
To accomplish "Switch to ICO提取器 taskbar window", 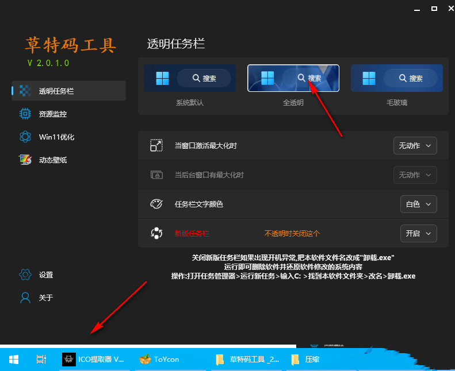I will click(x=94, y=360).
